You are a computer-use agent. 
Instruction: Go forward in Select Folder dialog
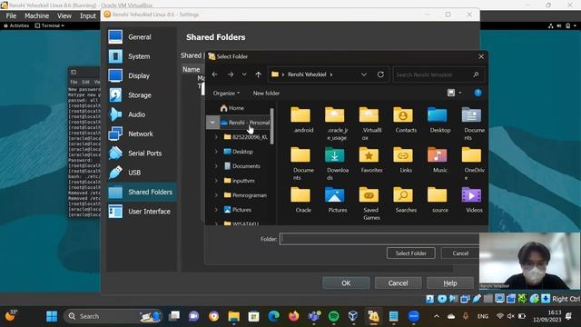click(x=231, y=74)
